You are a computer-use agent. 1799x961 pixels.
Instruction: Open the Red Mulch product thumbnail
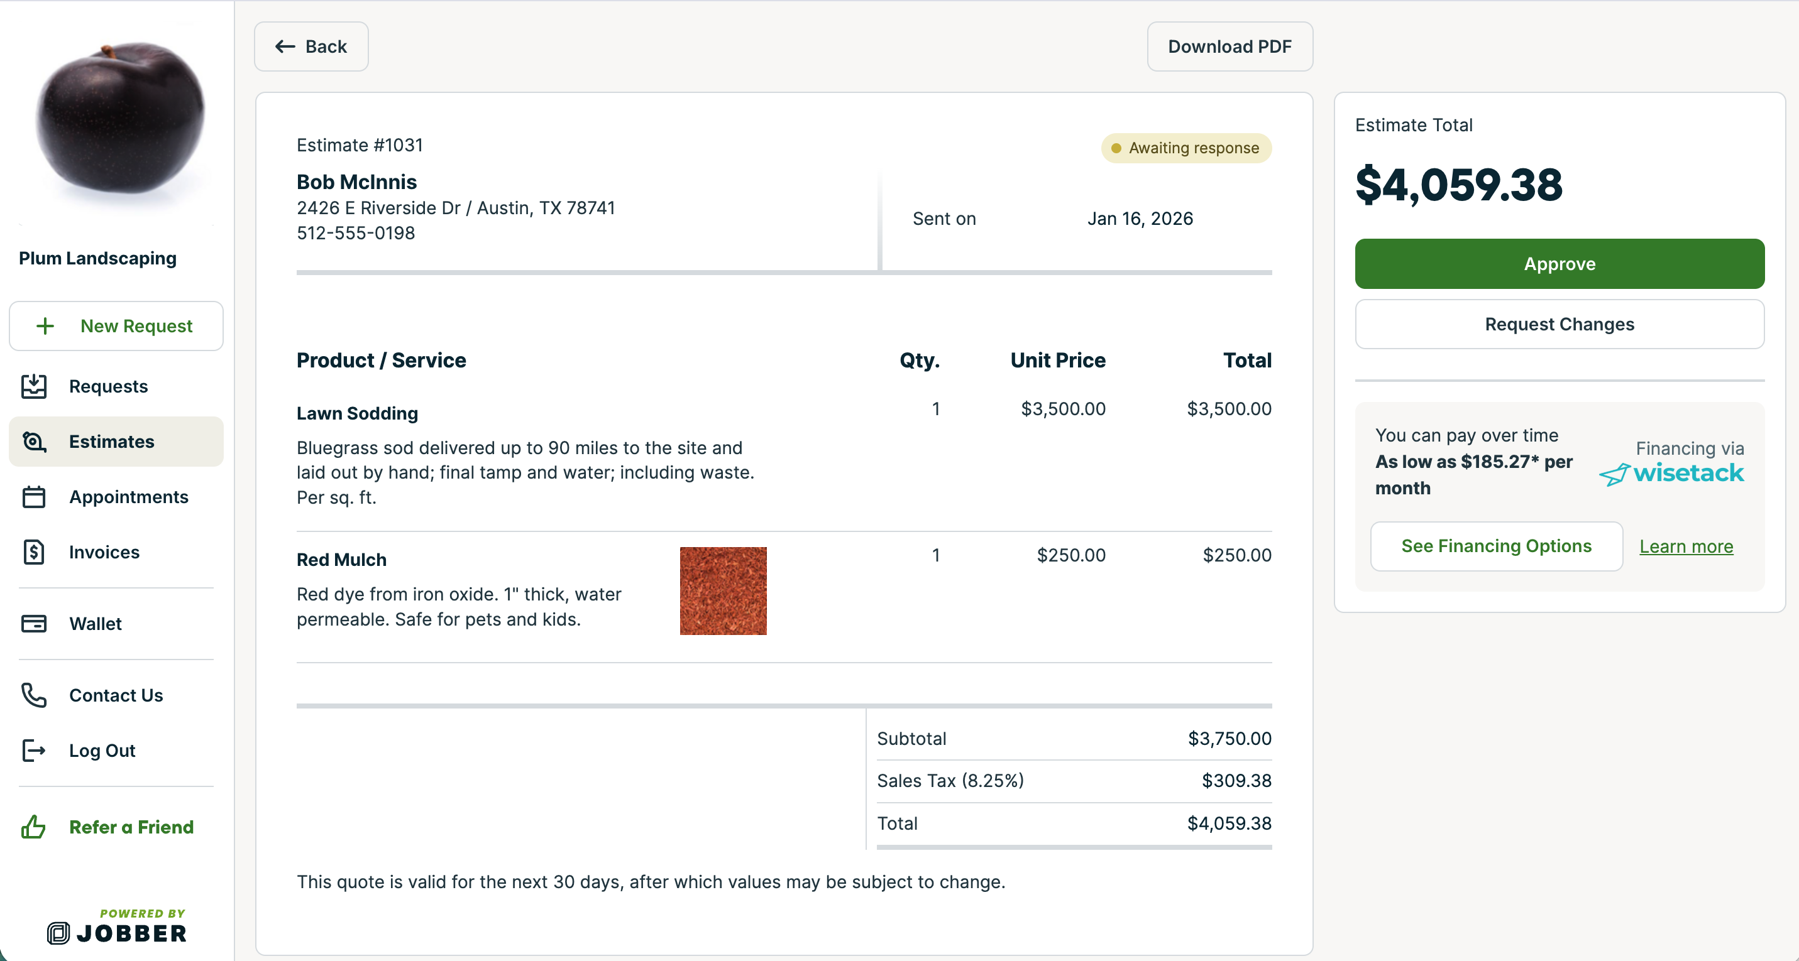723,590
